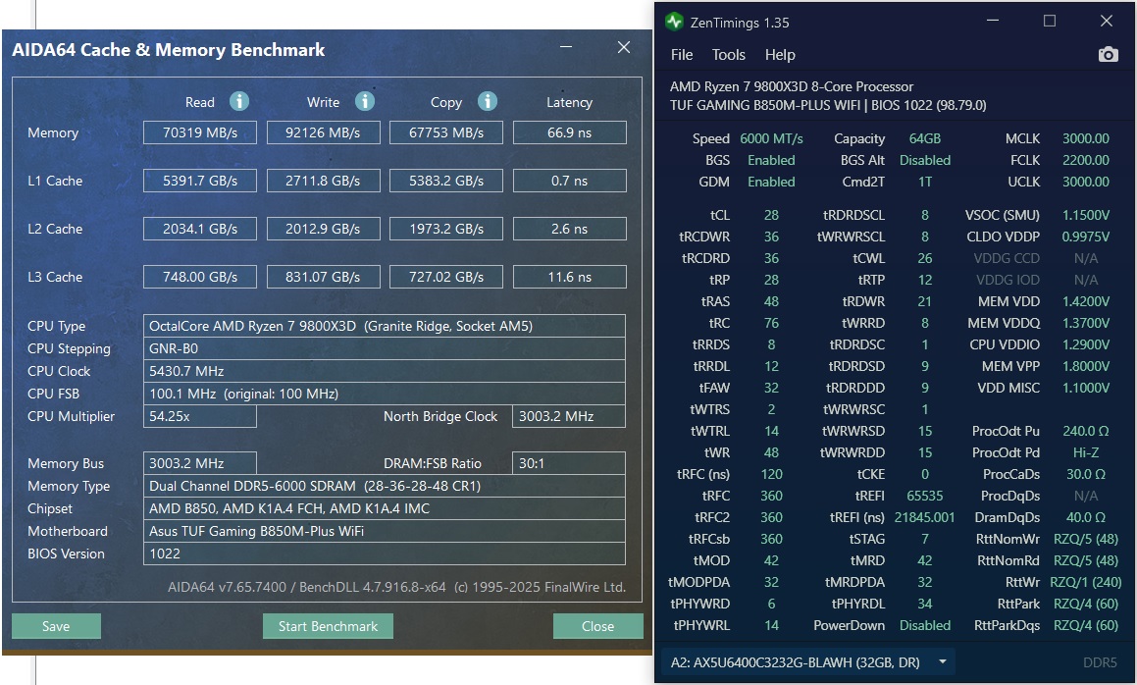Expand the memory module A2 dropdown arrow
This screenshot has width=1137, height=685.
[943, 661]
